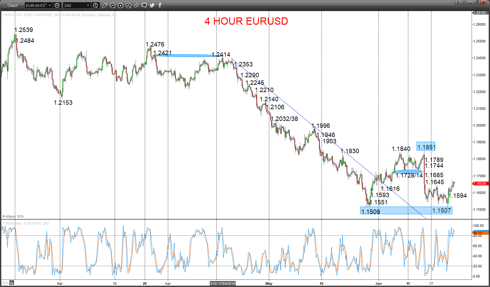Select the pencil drawing tool
Image resolution: width=490 pixels, height=287 pixels.
(105, 5)
